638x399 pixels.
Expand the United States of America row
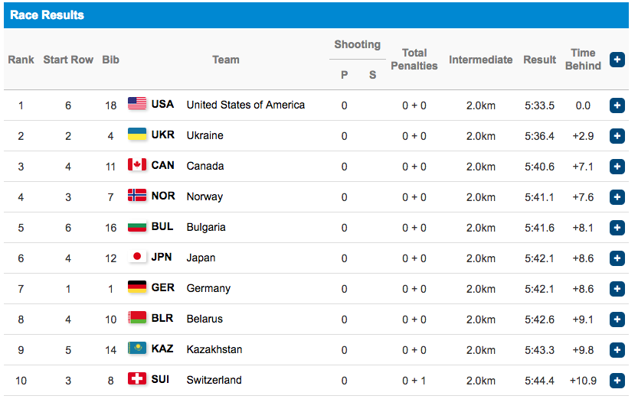617,105
